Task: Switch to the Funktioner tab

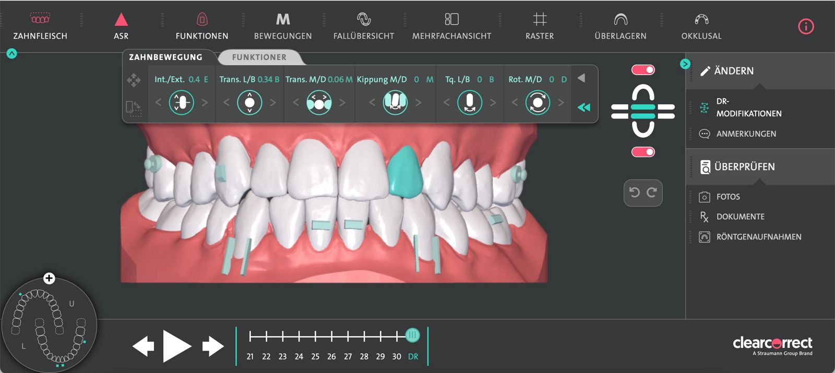Action: [259, 57]
